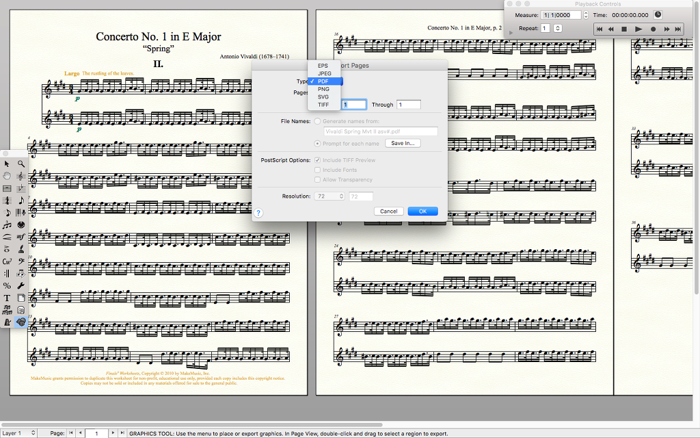Select the Smart Shape slur tool

(7, 237)
